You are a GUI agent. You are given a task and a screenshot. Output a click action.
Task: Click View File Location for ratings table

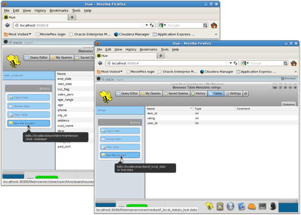click(x=120, y=155)
